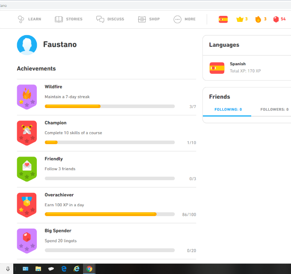Switch to the Followers tab
Viewport: 291px width, 274px height.
pos(274,110)
